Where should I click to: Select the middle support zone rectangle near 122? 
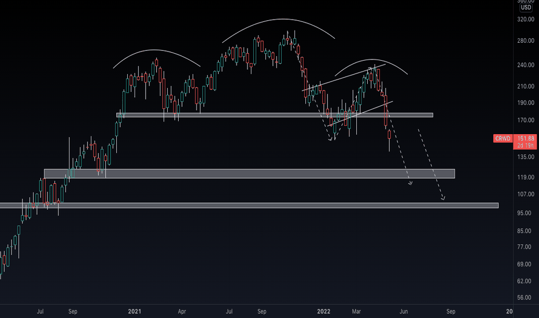click(249, 173)
